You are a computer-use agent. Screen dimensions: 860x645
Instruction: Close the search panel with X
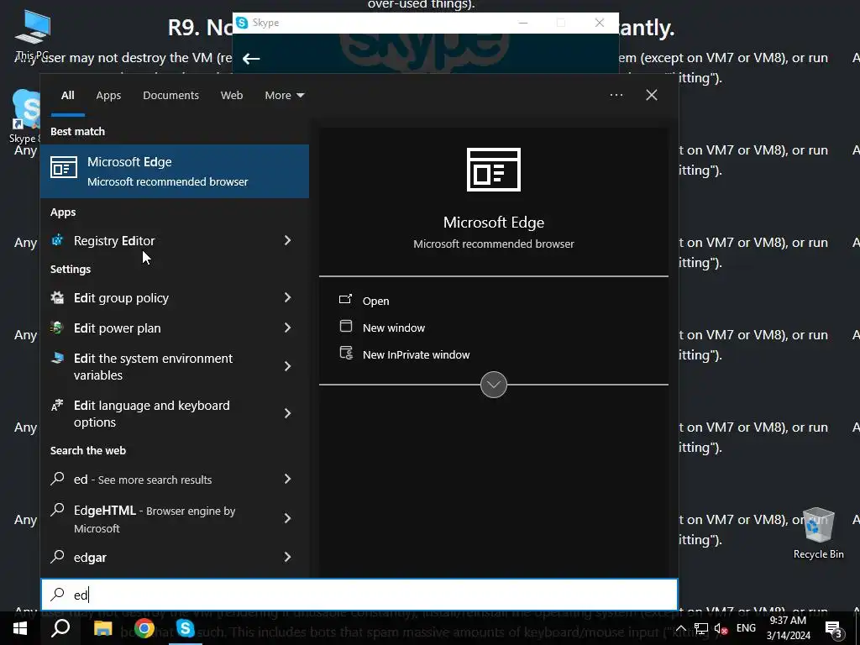pyautogui.click(x=652, y=95)
